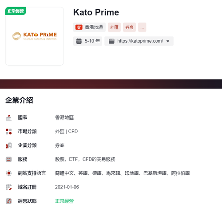The image size is (222, 208).
Task: Click the 域名註冊 edit globe icon
Action: click(x=8, y=187)
